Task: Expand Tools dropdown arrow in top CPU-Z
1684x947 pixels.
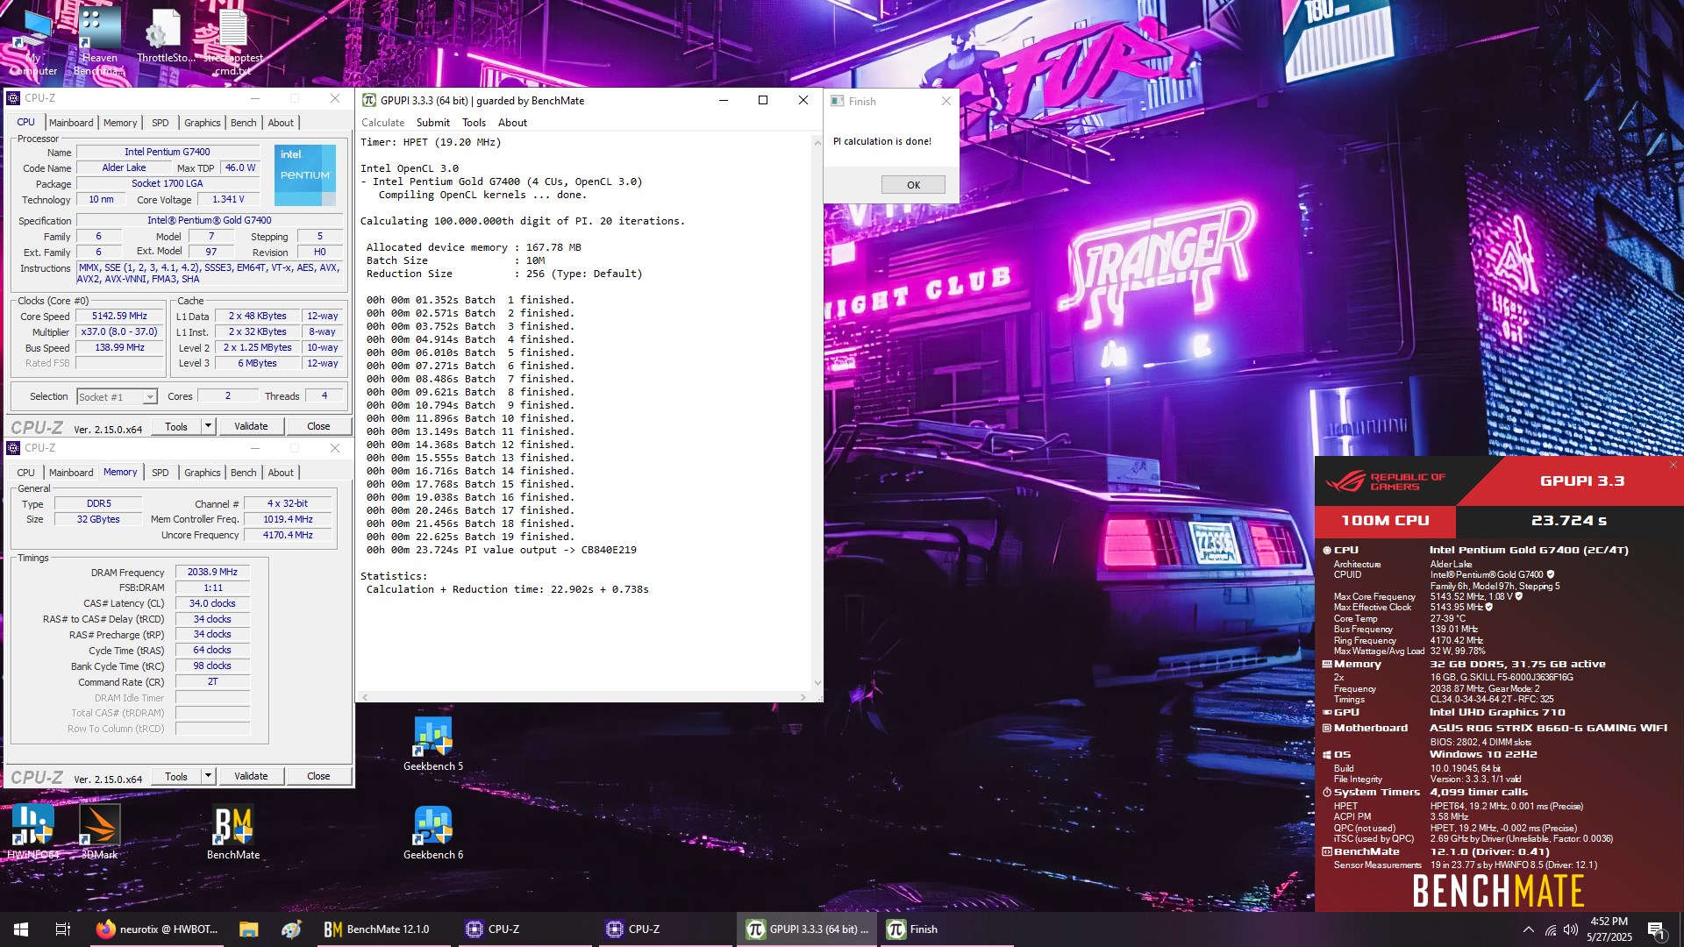Action: click(208, 426)
